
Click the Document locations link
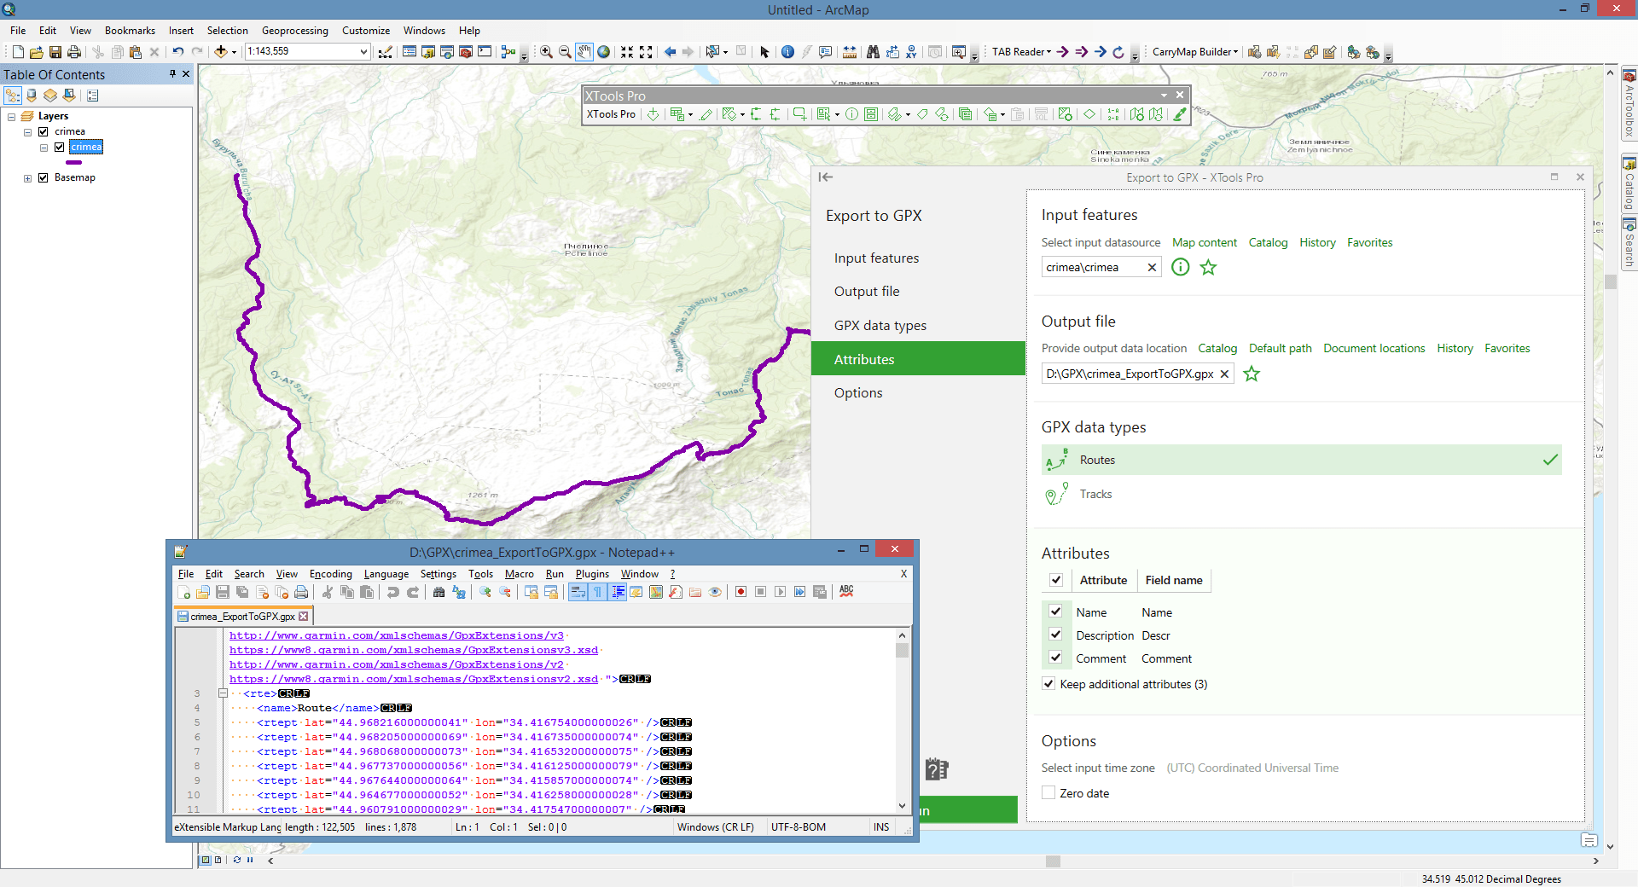tap(1374, 348)
